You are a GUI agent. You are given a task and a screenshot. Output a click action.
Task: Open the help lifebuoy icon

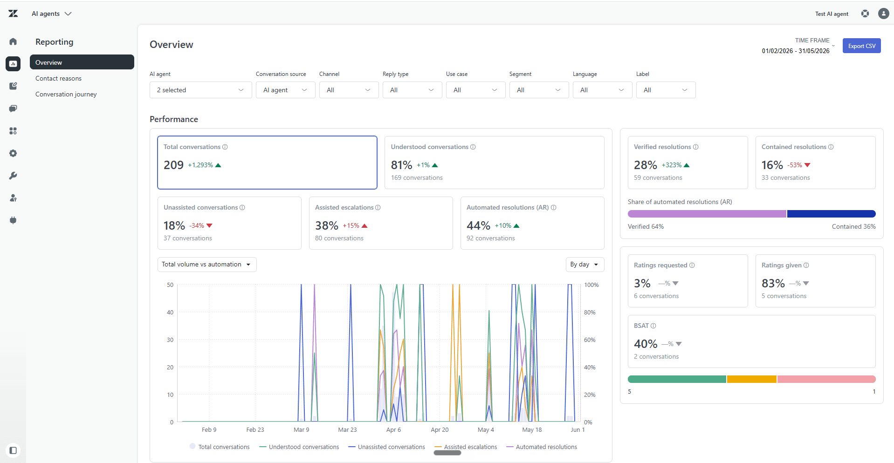tap(865, 14)
